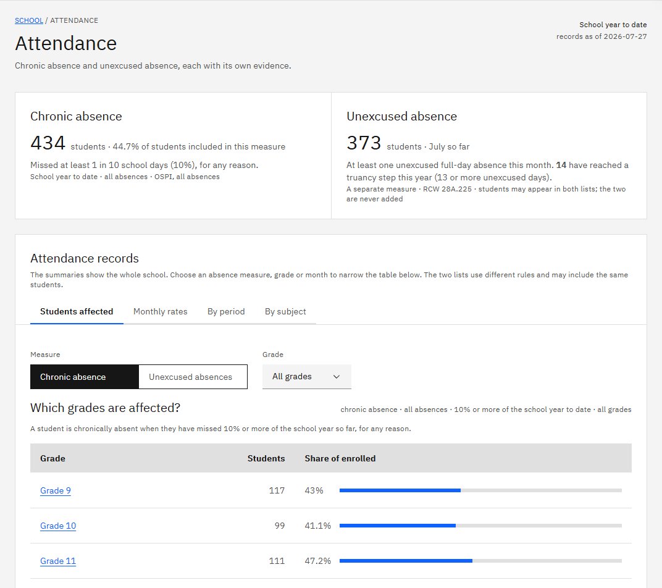Click the Grade column header
This screenshot has width=662, height=588.
pos(52,458)
